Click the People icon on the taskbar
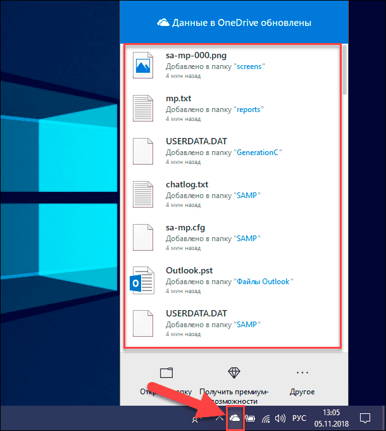 click(195, 420)
